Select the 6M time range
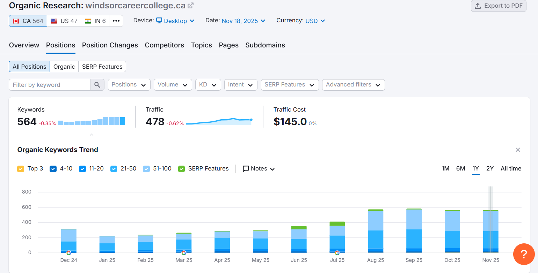The image size is (538, 273). [x=460, y=169]
